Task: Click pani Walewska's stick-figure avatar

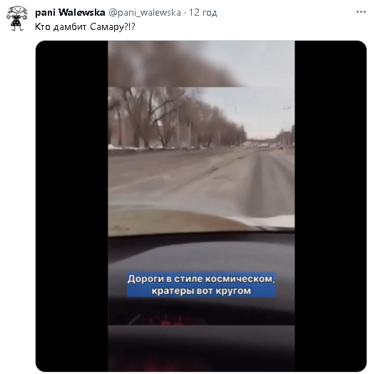Action: (x=17, y=19)
